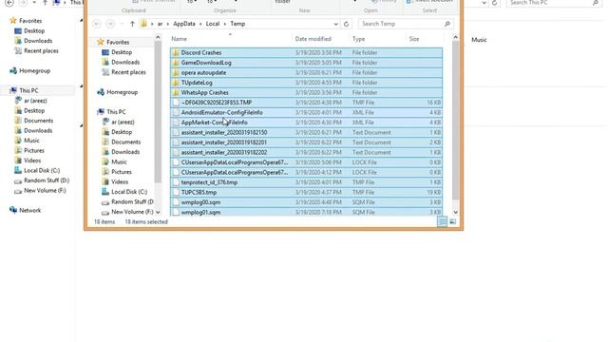Select AppMarket-ConfigFileInfo file
This screenshot has height=342, width=608.
(306, 123)
